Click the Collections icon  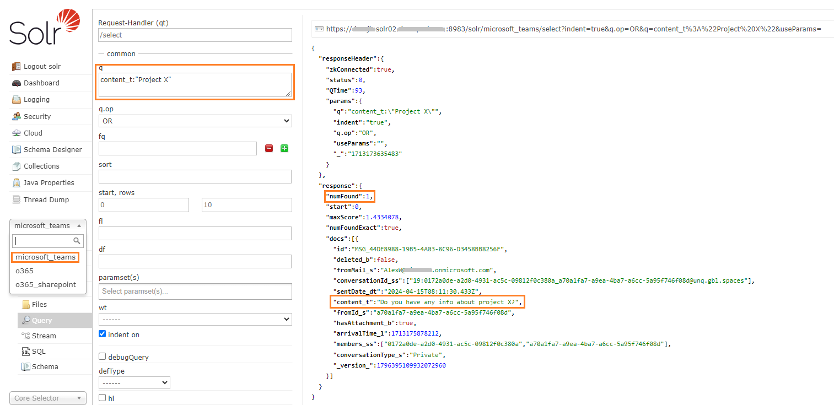pos(16,166)
